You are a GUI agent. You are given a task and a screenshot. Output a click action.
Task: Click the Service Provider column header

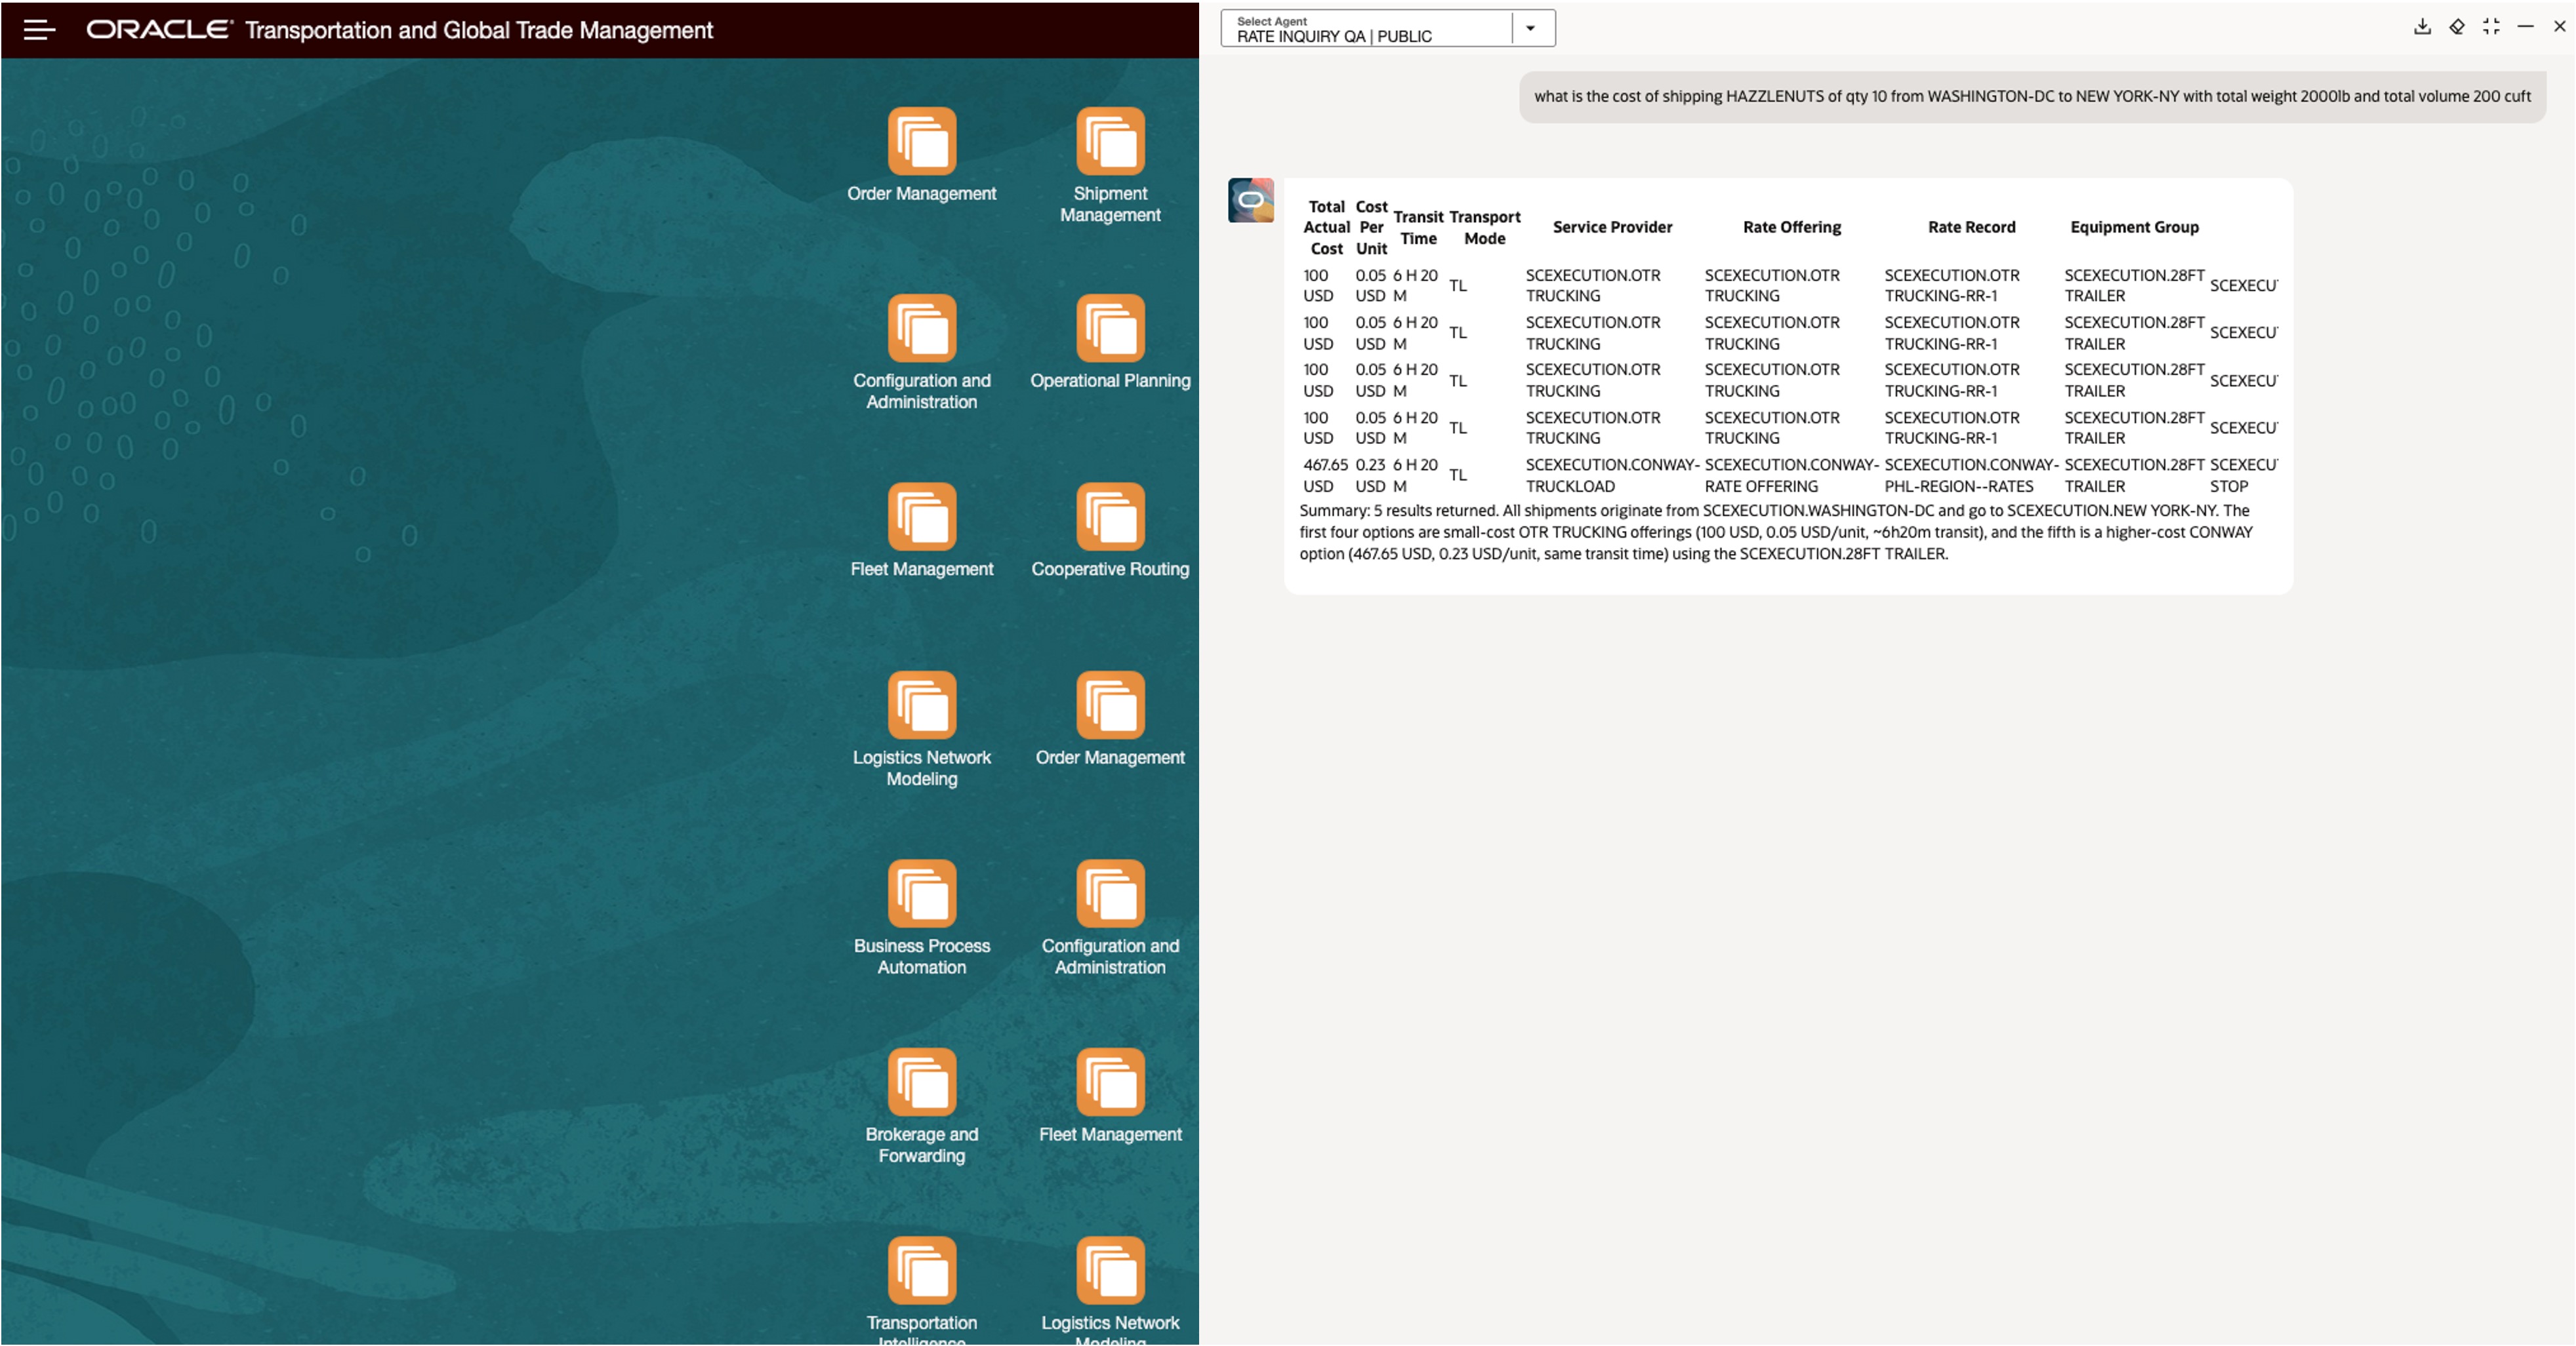[1611, 228]
